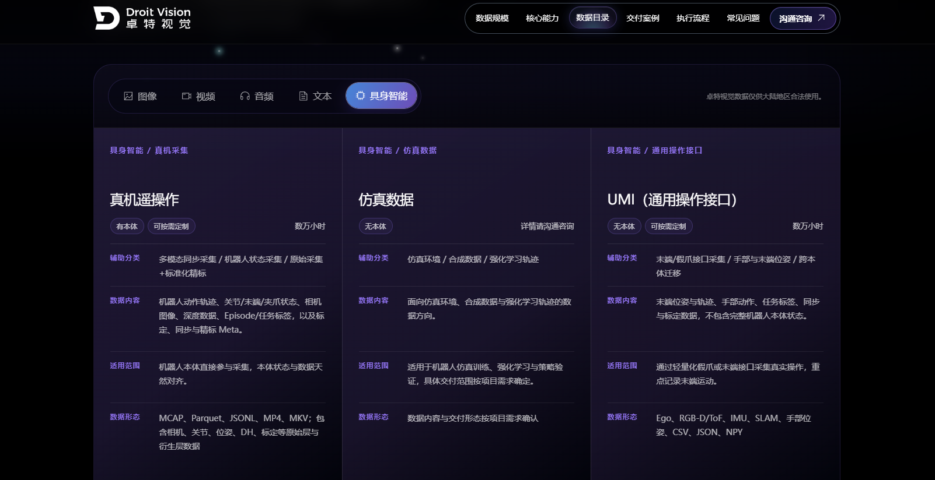935x480 pixels.
Task: Click breadcrumb 具身智能 / 仿真数据
Action: tap(397, 150)
